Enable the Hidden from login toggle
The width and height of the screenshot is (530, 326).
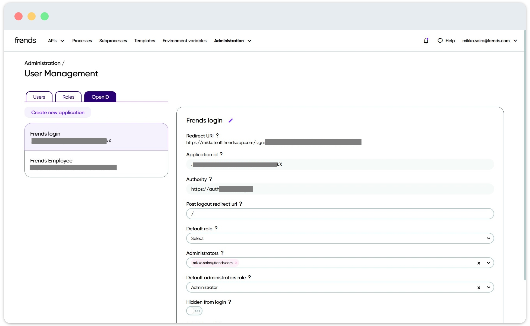click(194, 311)
